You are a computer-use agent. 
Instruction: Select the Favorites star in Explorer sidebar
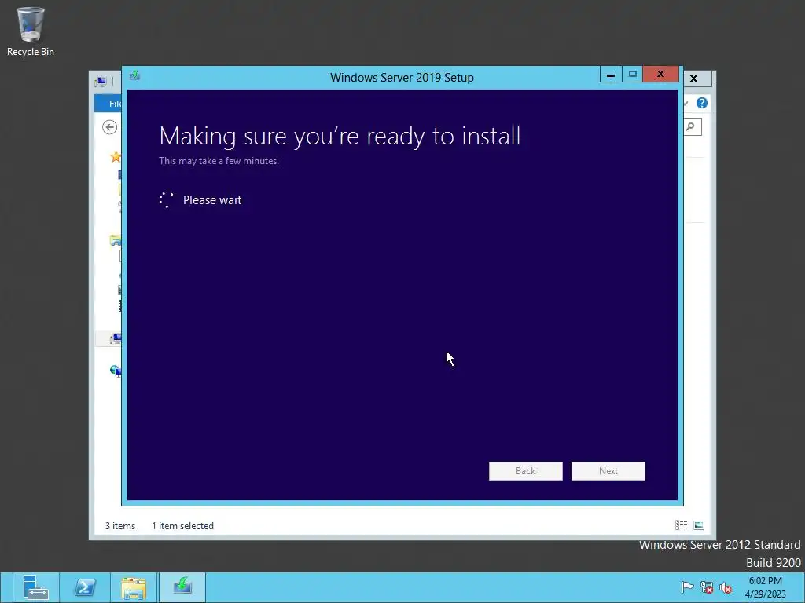tap(116, 156)
